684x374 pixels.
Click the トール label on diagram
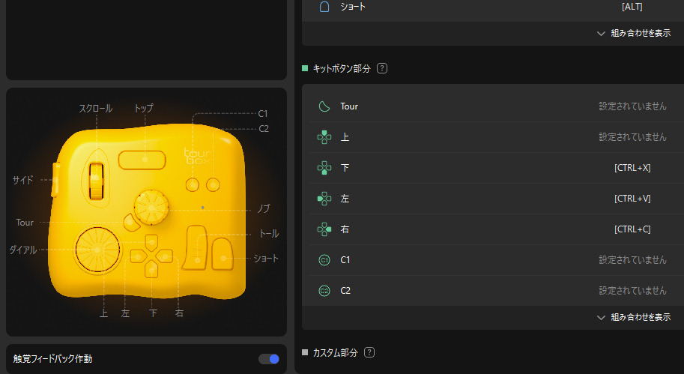pos(269,234)
